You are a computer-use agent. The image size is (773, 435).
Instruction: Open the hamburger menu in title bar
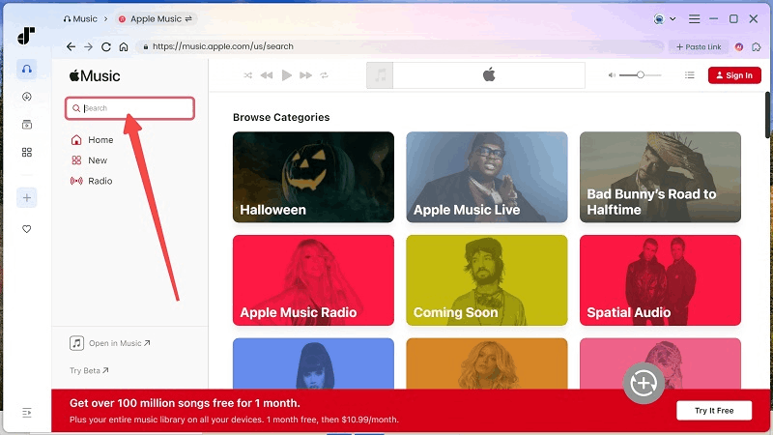pyautogui.click(x=694, y=18)
